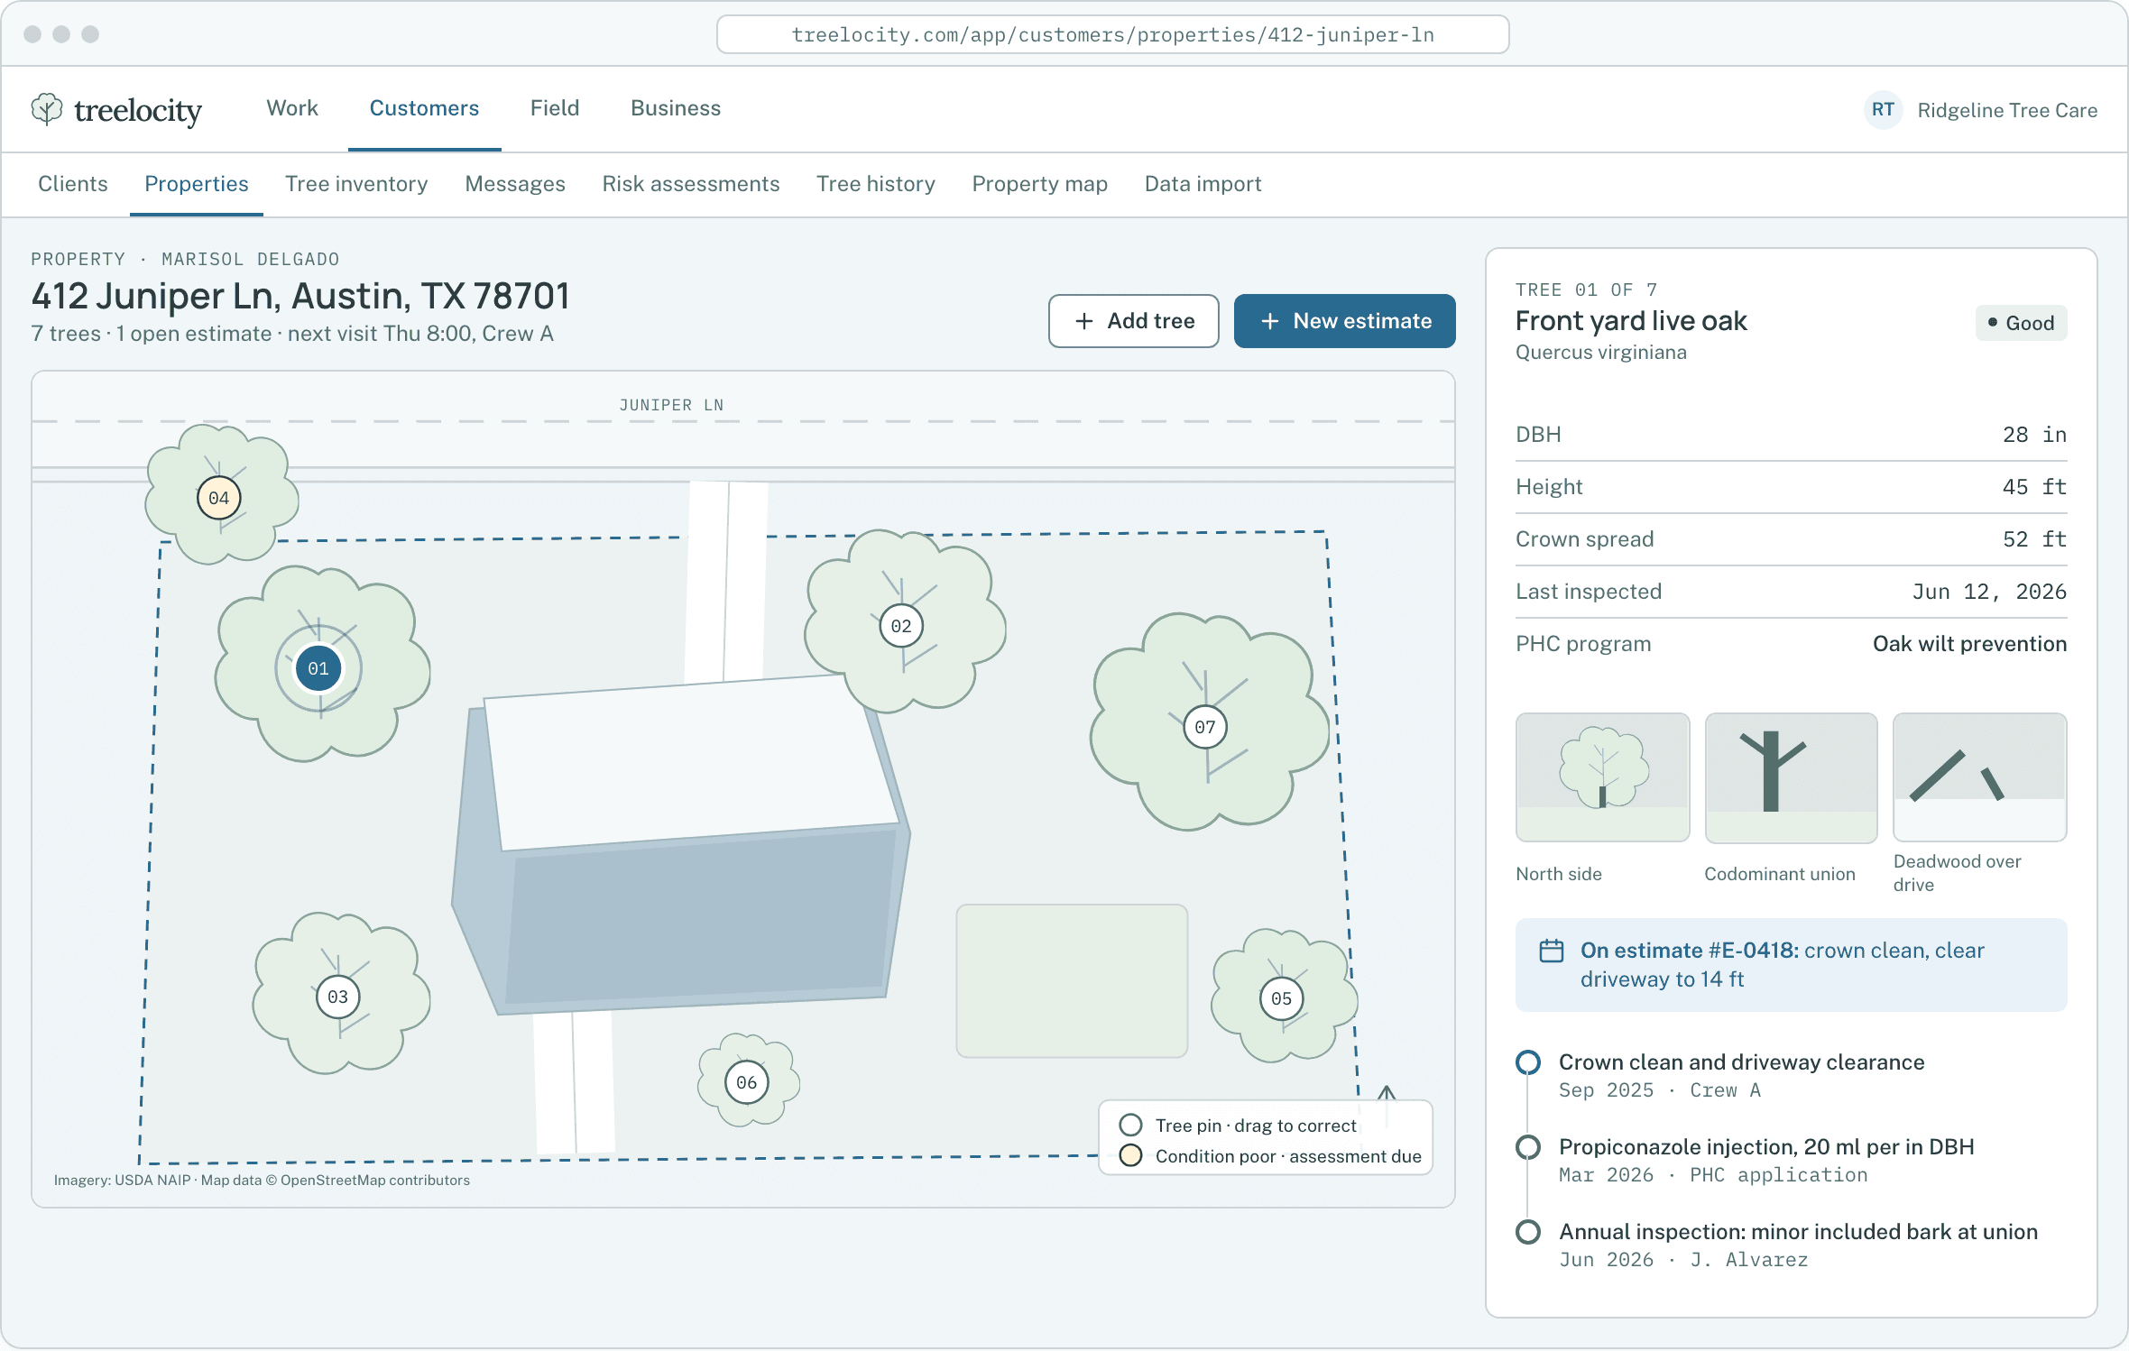Open the North side photo thumbnail

(x=1603, y=777)
